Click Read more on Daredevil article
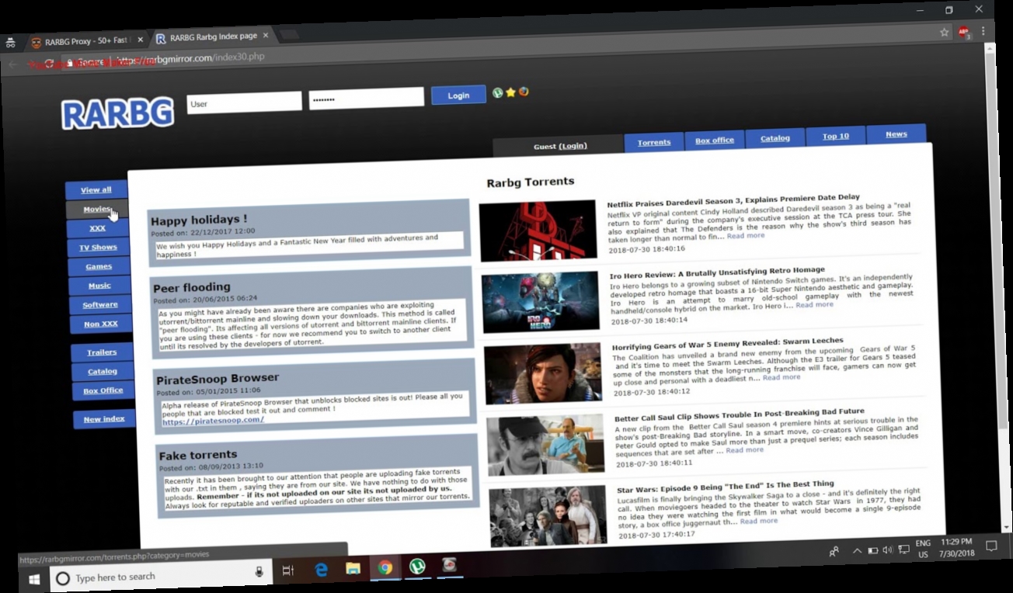Image resolution: width=1013 pixels, height=593 pixels. pyautogui.click(x=746, y=235)
